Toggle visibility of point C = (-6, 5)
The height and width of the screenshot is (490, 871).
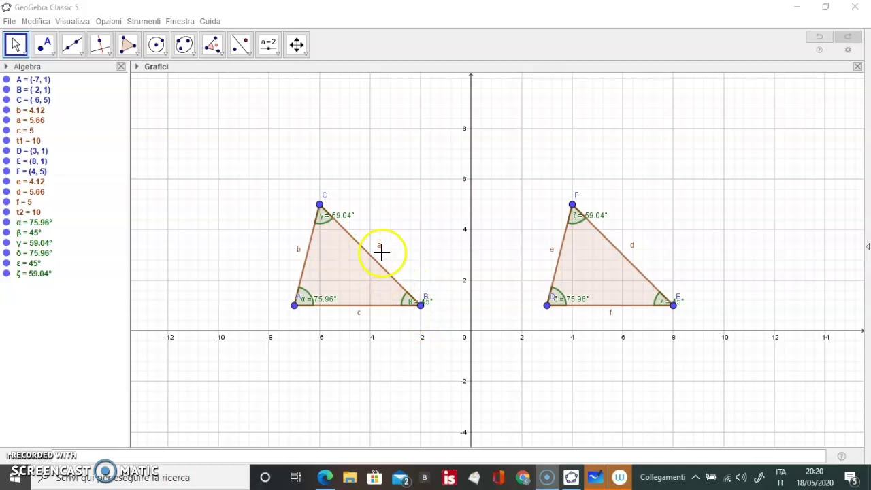pyautogui.click(x=6, y=100)
